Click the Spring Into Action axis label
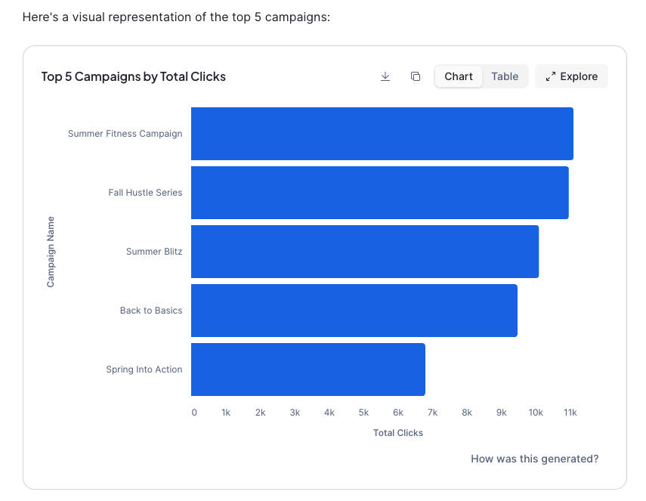Viewport: 646px width, 501px height. [x=144, y=370]
